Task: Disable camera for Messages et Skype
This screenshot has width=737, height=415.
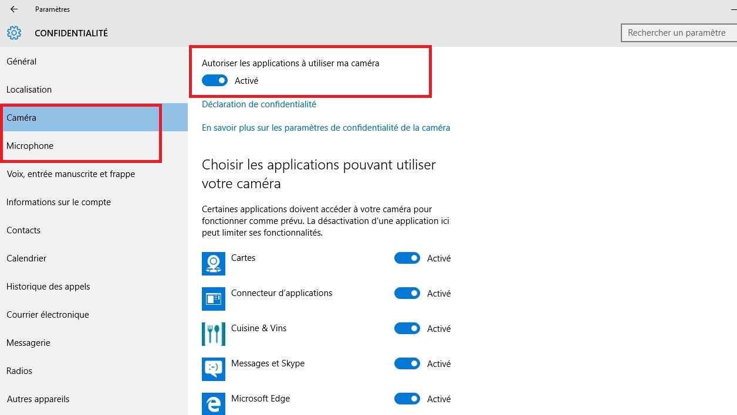Action: coord(407,363)
